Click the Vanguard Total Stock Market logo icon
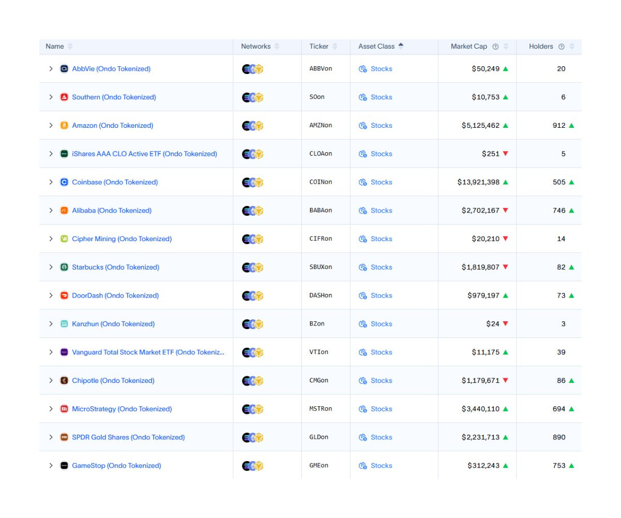Image resolution: width=621 pixels, height=518 pixels. pos(64,352)
